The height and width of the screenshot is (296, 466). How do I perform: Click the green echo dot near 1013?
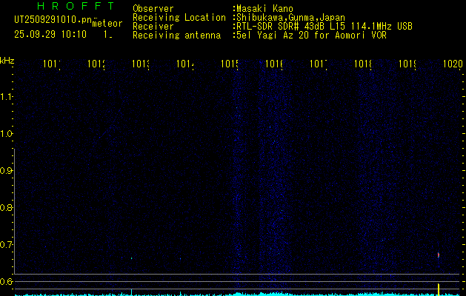coord(131,258)
